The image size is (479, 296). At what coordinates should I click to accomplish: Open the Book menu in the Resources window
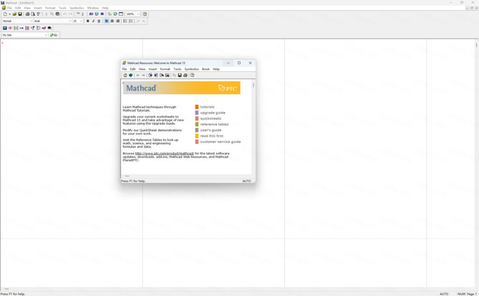[x=206, y=69]
